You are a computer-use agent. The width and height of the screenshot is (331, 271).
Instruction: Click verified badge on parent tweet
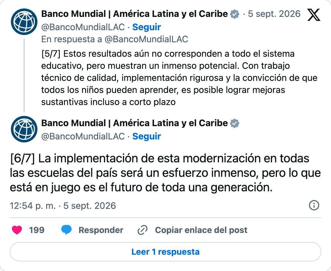tap(235, 14)
